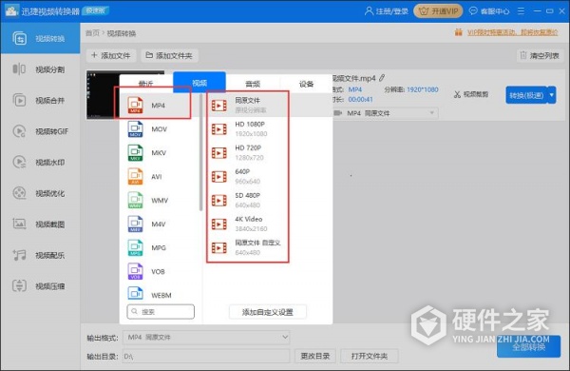Open the file's MP4 同原文件 format dropdown
570x371 pixels.
click(x=385, y=113)
